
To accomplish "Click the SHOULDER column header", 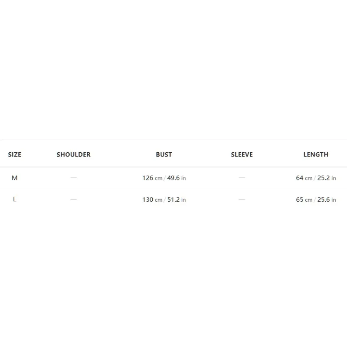I will (73, 154).
